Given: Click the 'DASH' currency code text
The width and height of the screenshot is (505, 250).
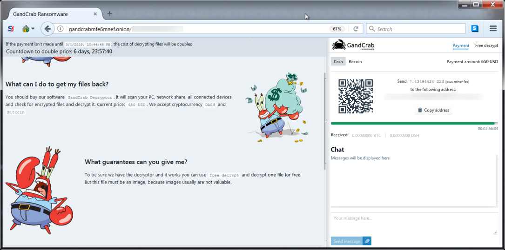Looking at the screenshot, I should click(210, 105).
